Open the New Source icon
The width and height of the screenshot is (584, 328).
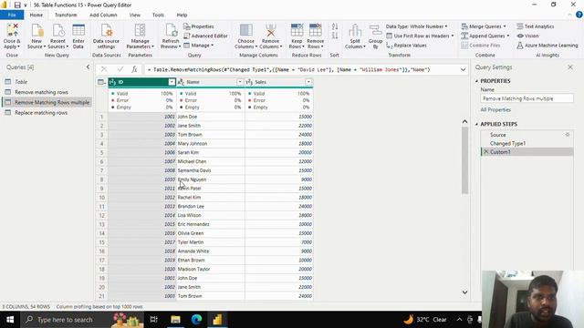[36, 30]
